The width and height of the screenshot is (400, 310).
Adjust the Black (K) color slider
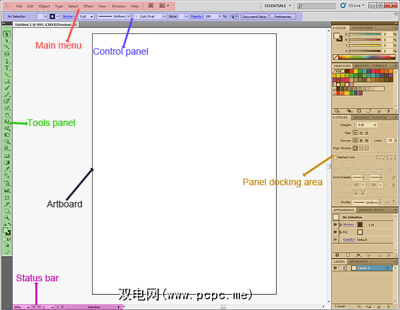tap(365, 51)
